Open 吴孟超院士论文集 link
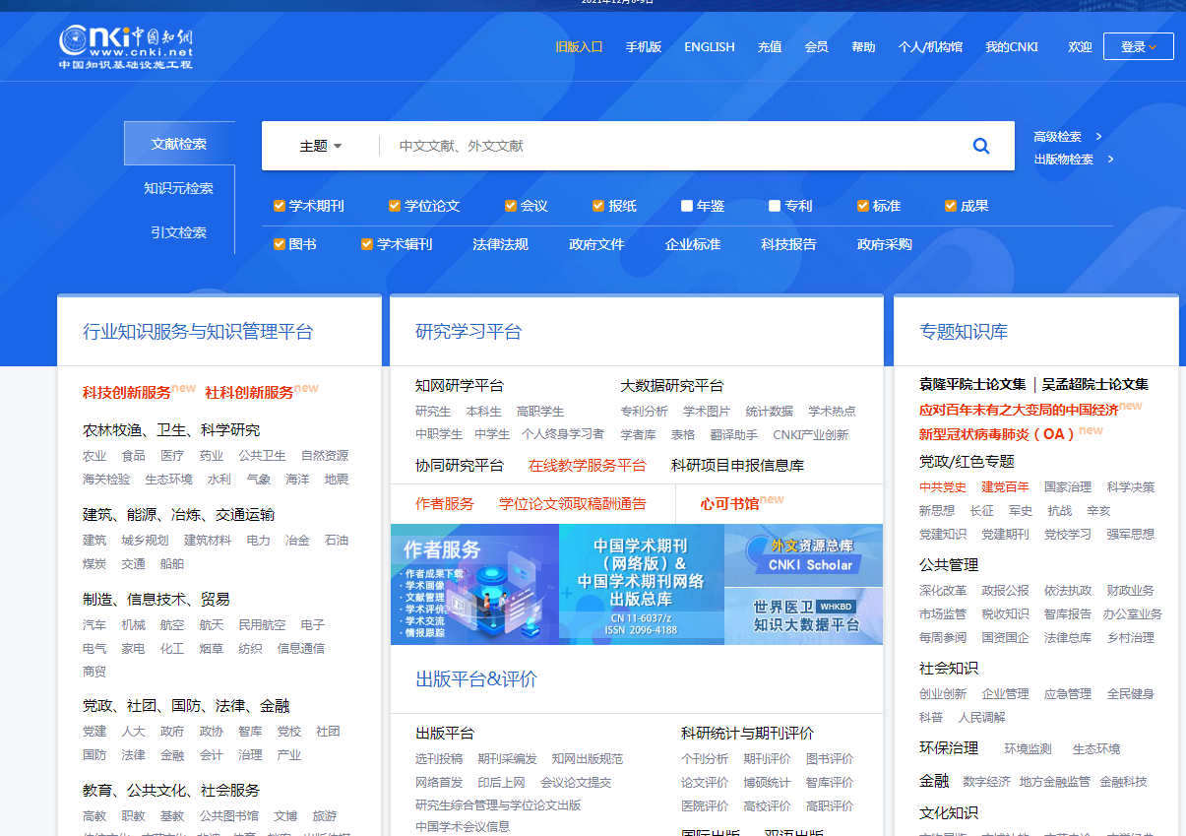 click(1095, 384)
